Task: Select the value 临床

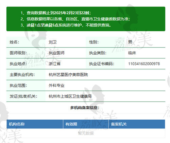Action: point(132,53)
